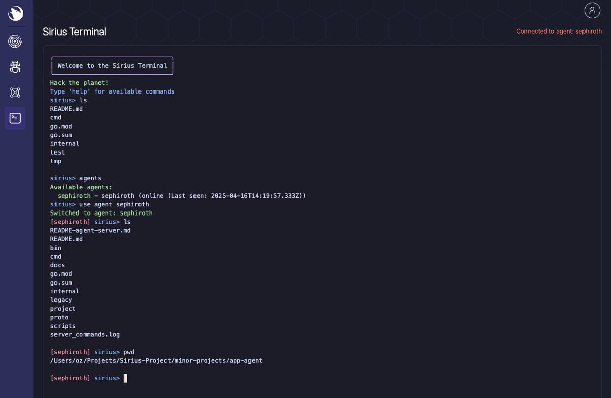Click the 'Sirius Terminal' page heading
The height and width of the screenshot is (398, 611).
pos(74,32)
